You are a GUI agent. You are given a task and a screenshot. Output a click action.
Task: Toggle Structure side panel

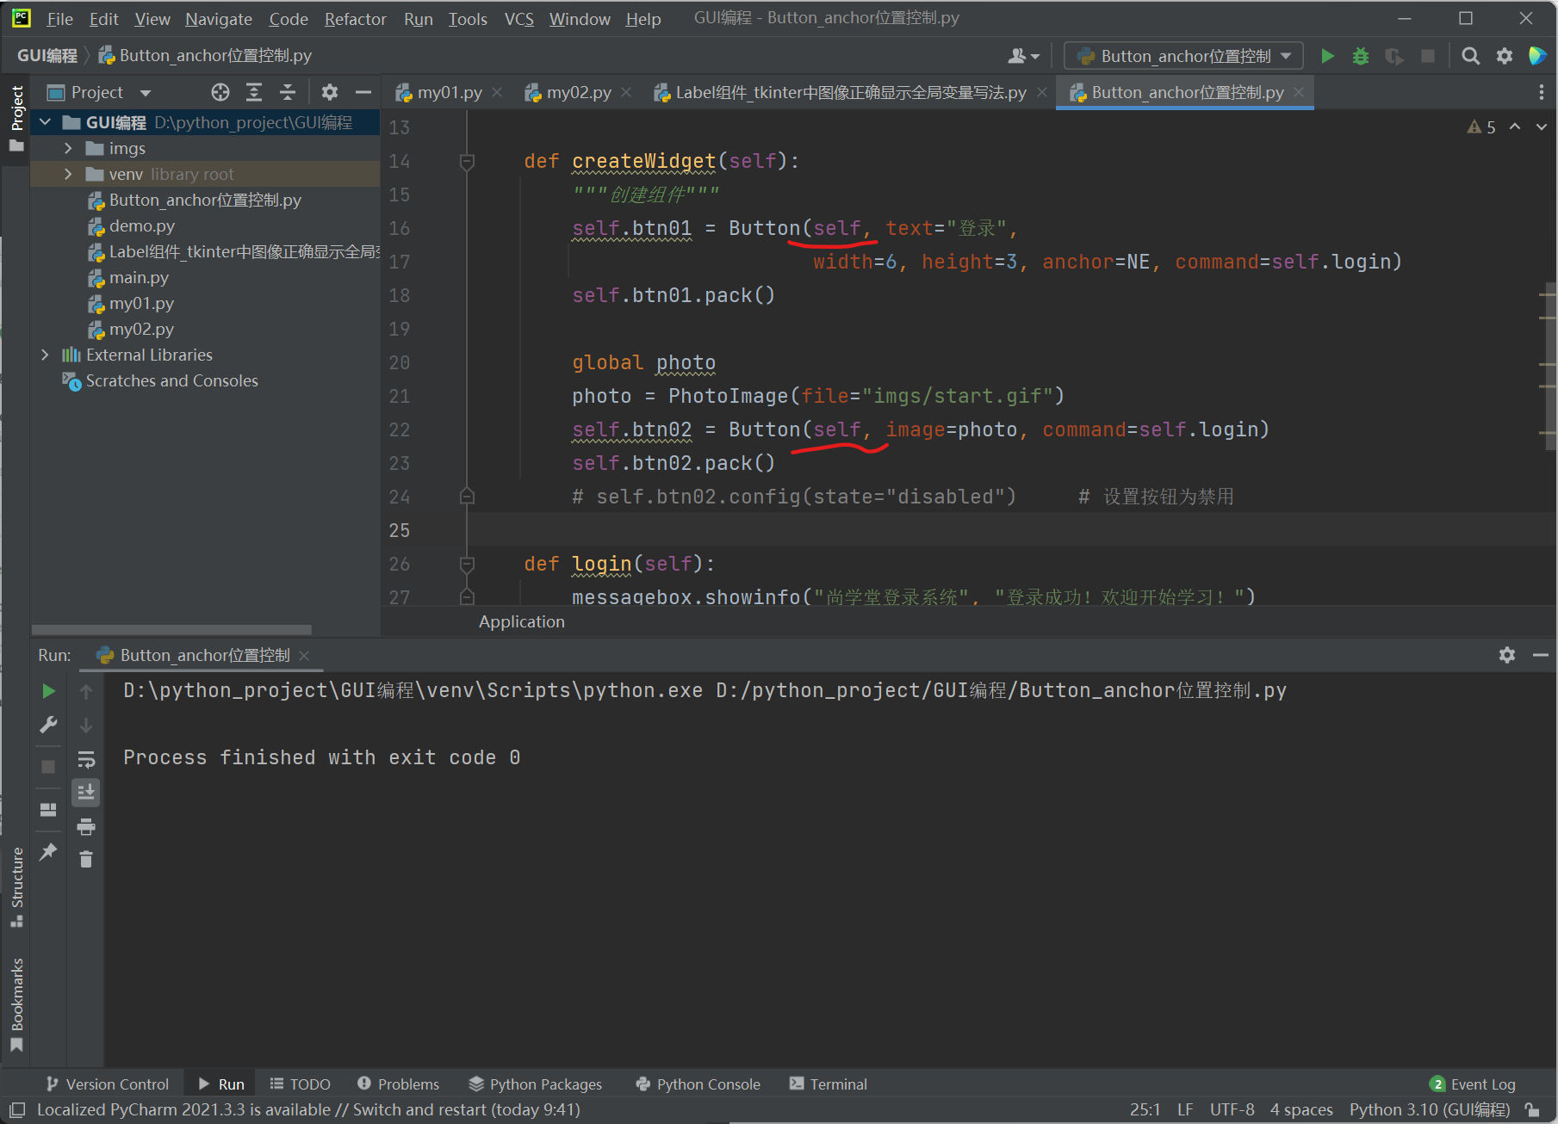[x=16, y=886]
